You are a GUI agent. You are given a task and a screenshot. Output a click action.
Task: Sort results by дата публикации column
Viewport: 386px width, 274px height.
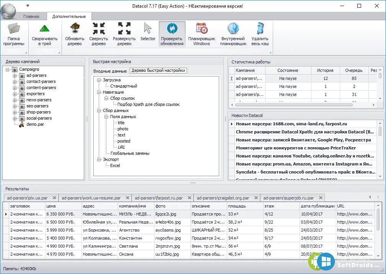tap(318, 206)
